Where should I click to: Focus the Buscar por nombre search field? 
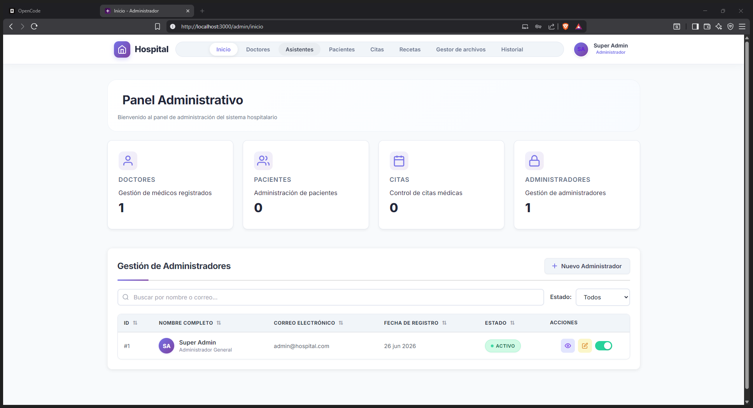[331, 297]
